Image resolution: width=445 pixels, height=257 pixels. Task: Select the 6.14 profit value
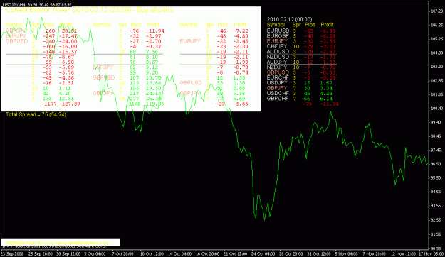click(x=326, y=99)
